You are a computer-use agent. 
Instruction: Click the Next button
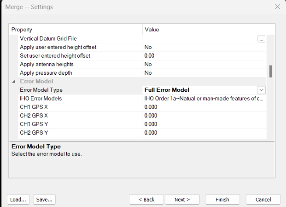tap(182, 200)
